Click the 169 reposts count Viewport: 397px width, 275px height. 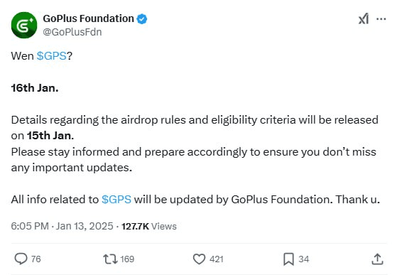127,259
